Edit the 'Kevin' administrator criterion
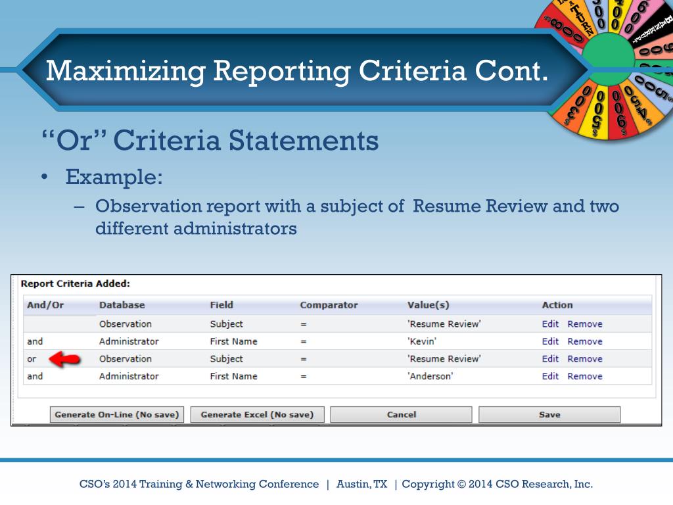 pos(550,341)
